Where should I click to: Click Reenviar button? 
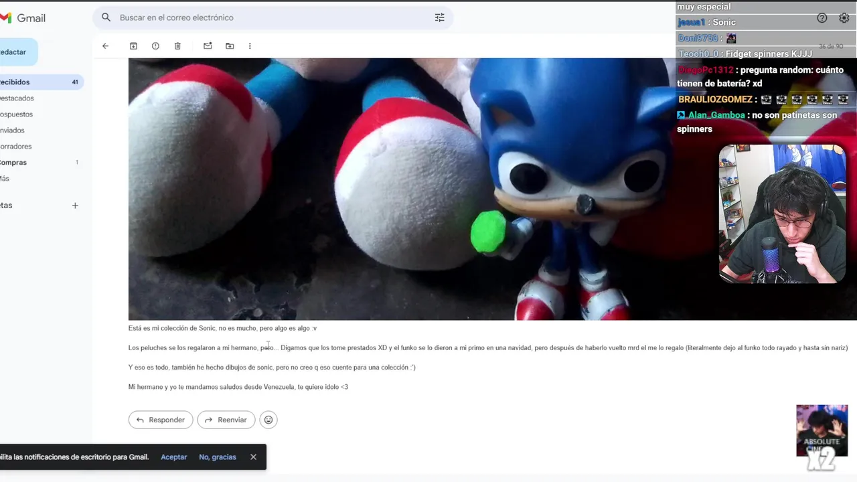tap(226, 420)
